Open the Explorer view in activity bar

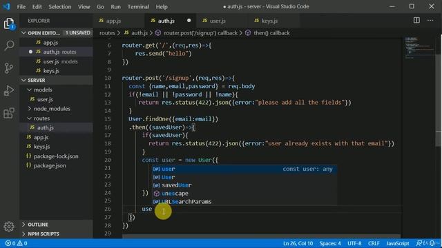point(9,23)
